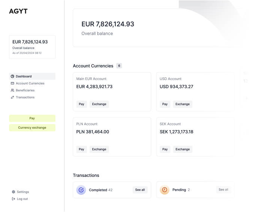
Task: Pay from the Main EUR Account
Action: [x=82, y=104]
